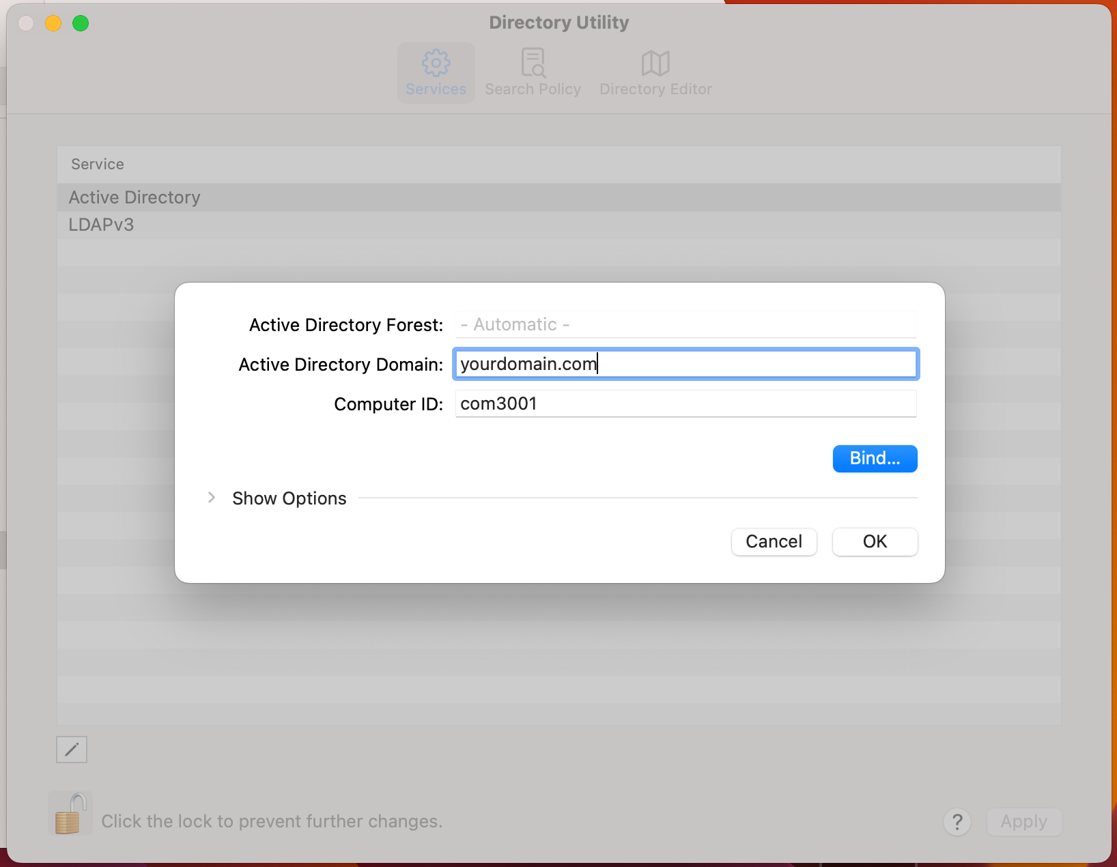Viewport: 1117px width, 867px height.
Task: Open help with the question mark button
Action: (x=957, y=822)
